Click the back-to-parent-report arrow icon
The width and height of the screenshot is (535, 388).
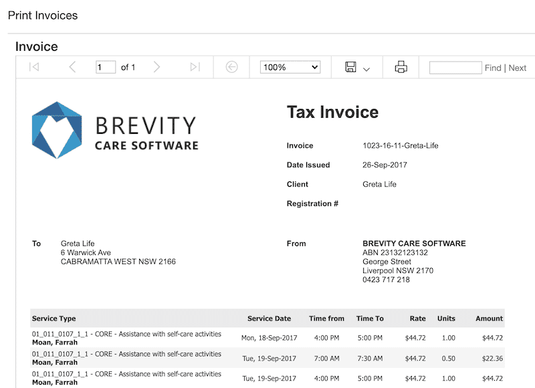coord(231,67)
